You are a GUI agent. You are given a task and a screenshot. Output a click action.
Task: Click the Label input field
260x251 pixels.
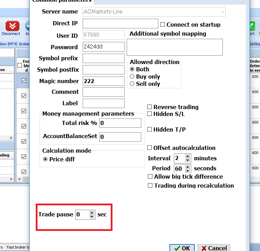pos(103,104)
